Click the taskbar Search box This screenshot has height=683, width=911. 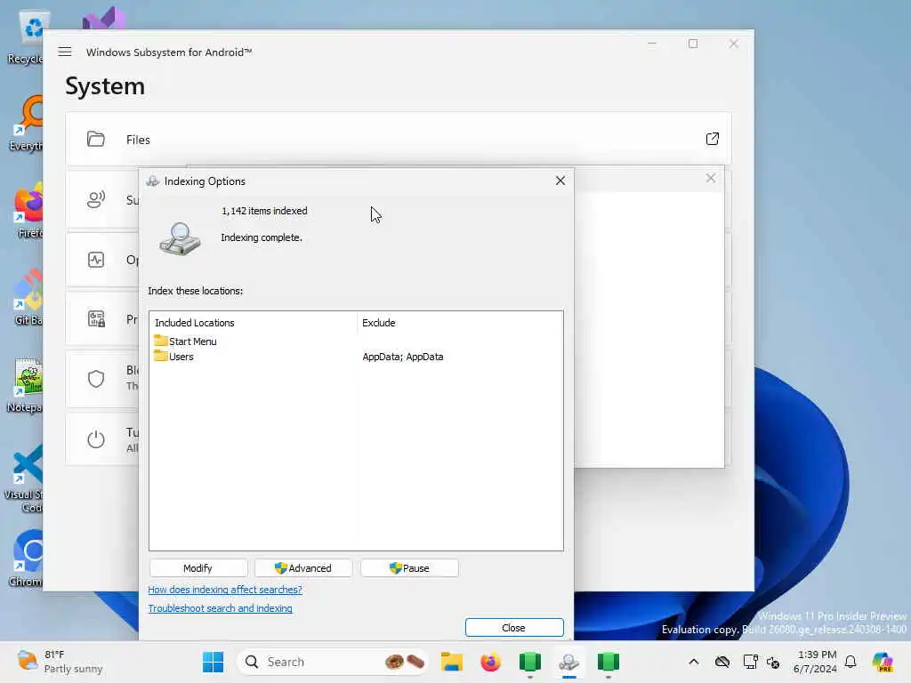pyautogui.click(x=335, y=662)
